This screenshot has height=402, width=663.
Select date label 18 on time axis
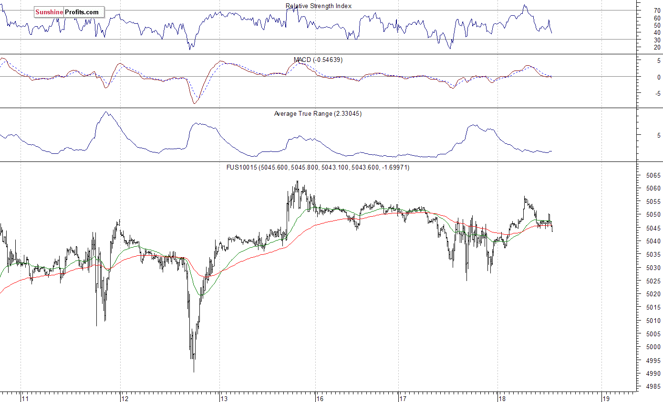[x=502, y=398]
